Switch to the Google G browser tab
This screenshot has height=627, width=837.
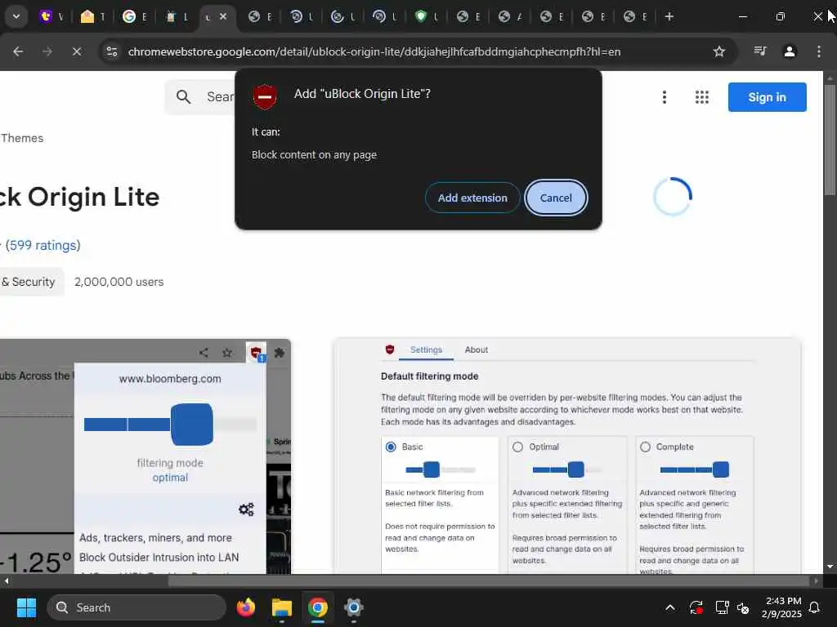[x=128, y=16]
